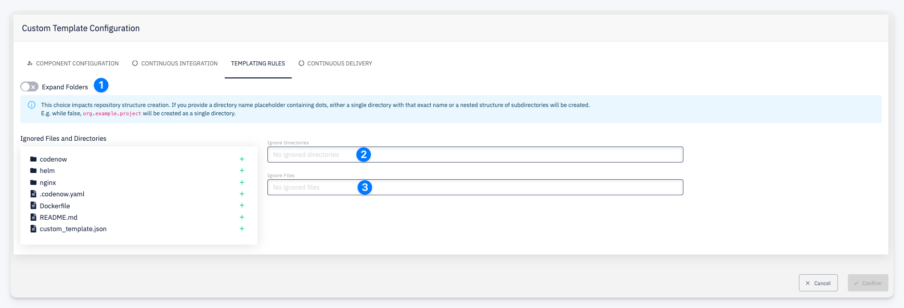Viewport: 904px width, 308px height.
Task: Click the .codenow.yaml file icon
Action: click(x=33, y=194)
